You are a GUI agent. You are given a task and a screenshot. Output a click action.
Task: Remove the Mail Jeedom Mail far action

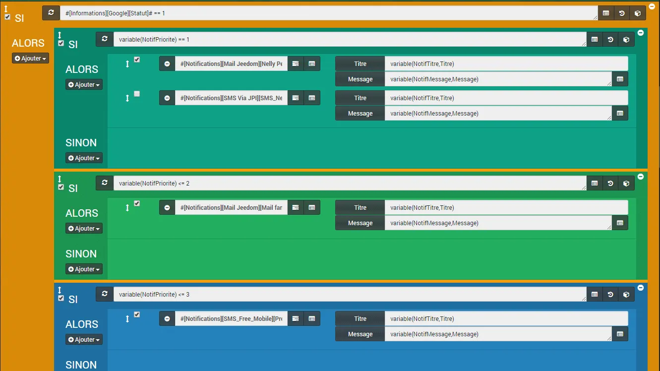click(167, 207)
